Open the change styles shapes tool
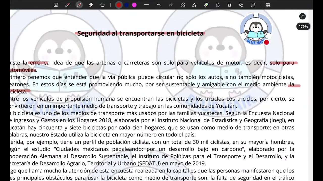 tap(241, 5)
